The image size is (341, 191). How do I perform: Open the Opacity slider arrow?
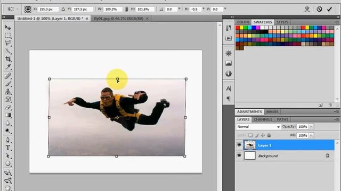click(311, 126)
